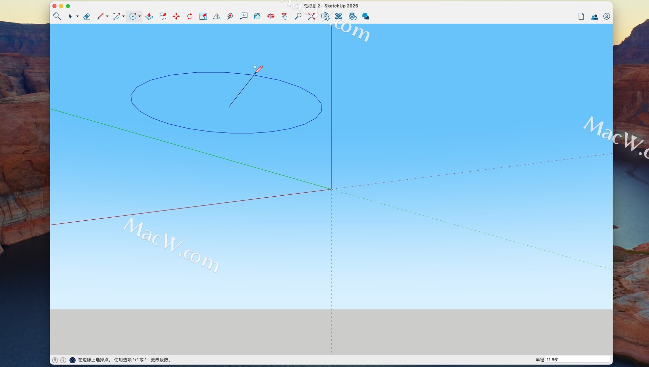
Task: Toggle the geolocation status bar icon
Action: pos(55,360)
